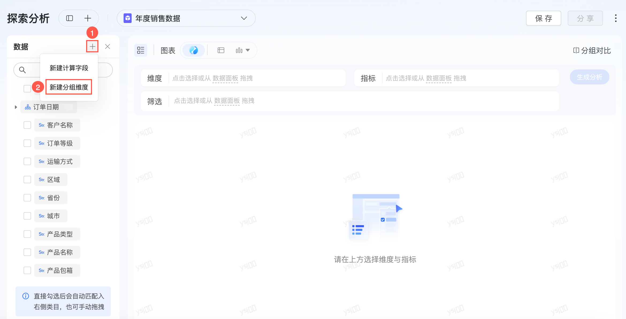Viewport: 626px width, 319px height.
Task: Click the search magnifier icon
Action: (22, 70)
